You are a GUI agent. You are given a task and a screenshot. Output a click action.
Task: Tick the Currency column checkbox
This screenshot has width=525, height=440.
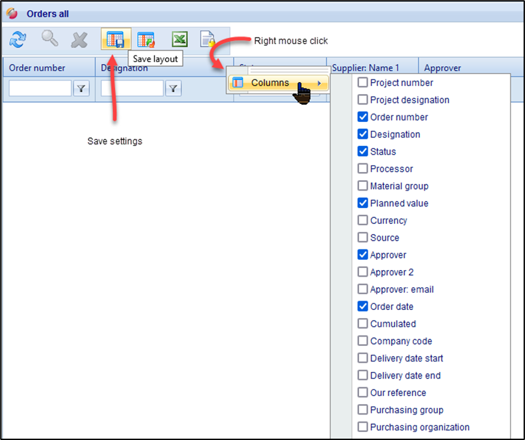click(x=362, y=221)
